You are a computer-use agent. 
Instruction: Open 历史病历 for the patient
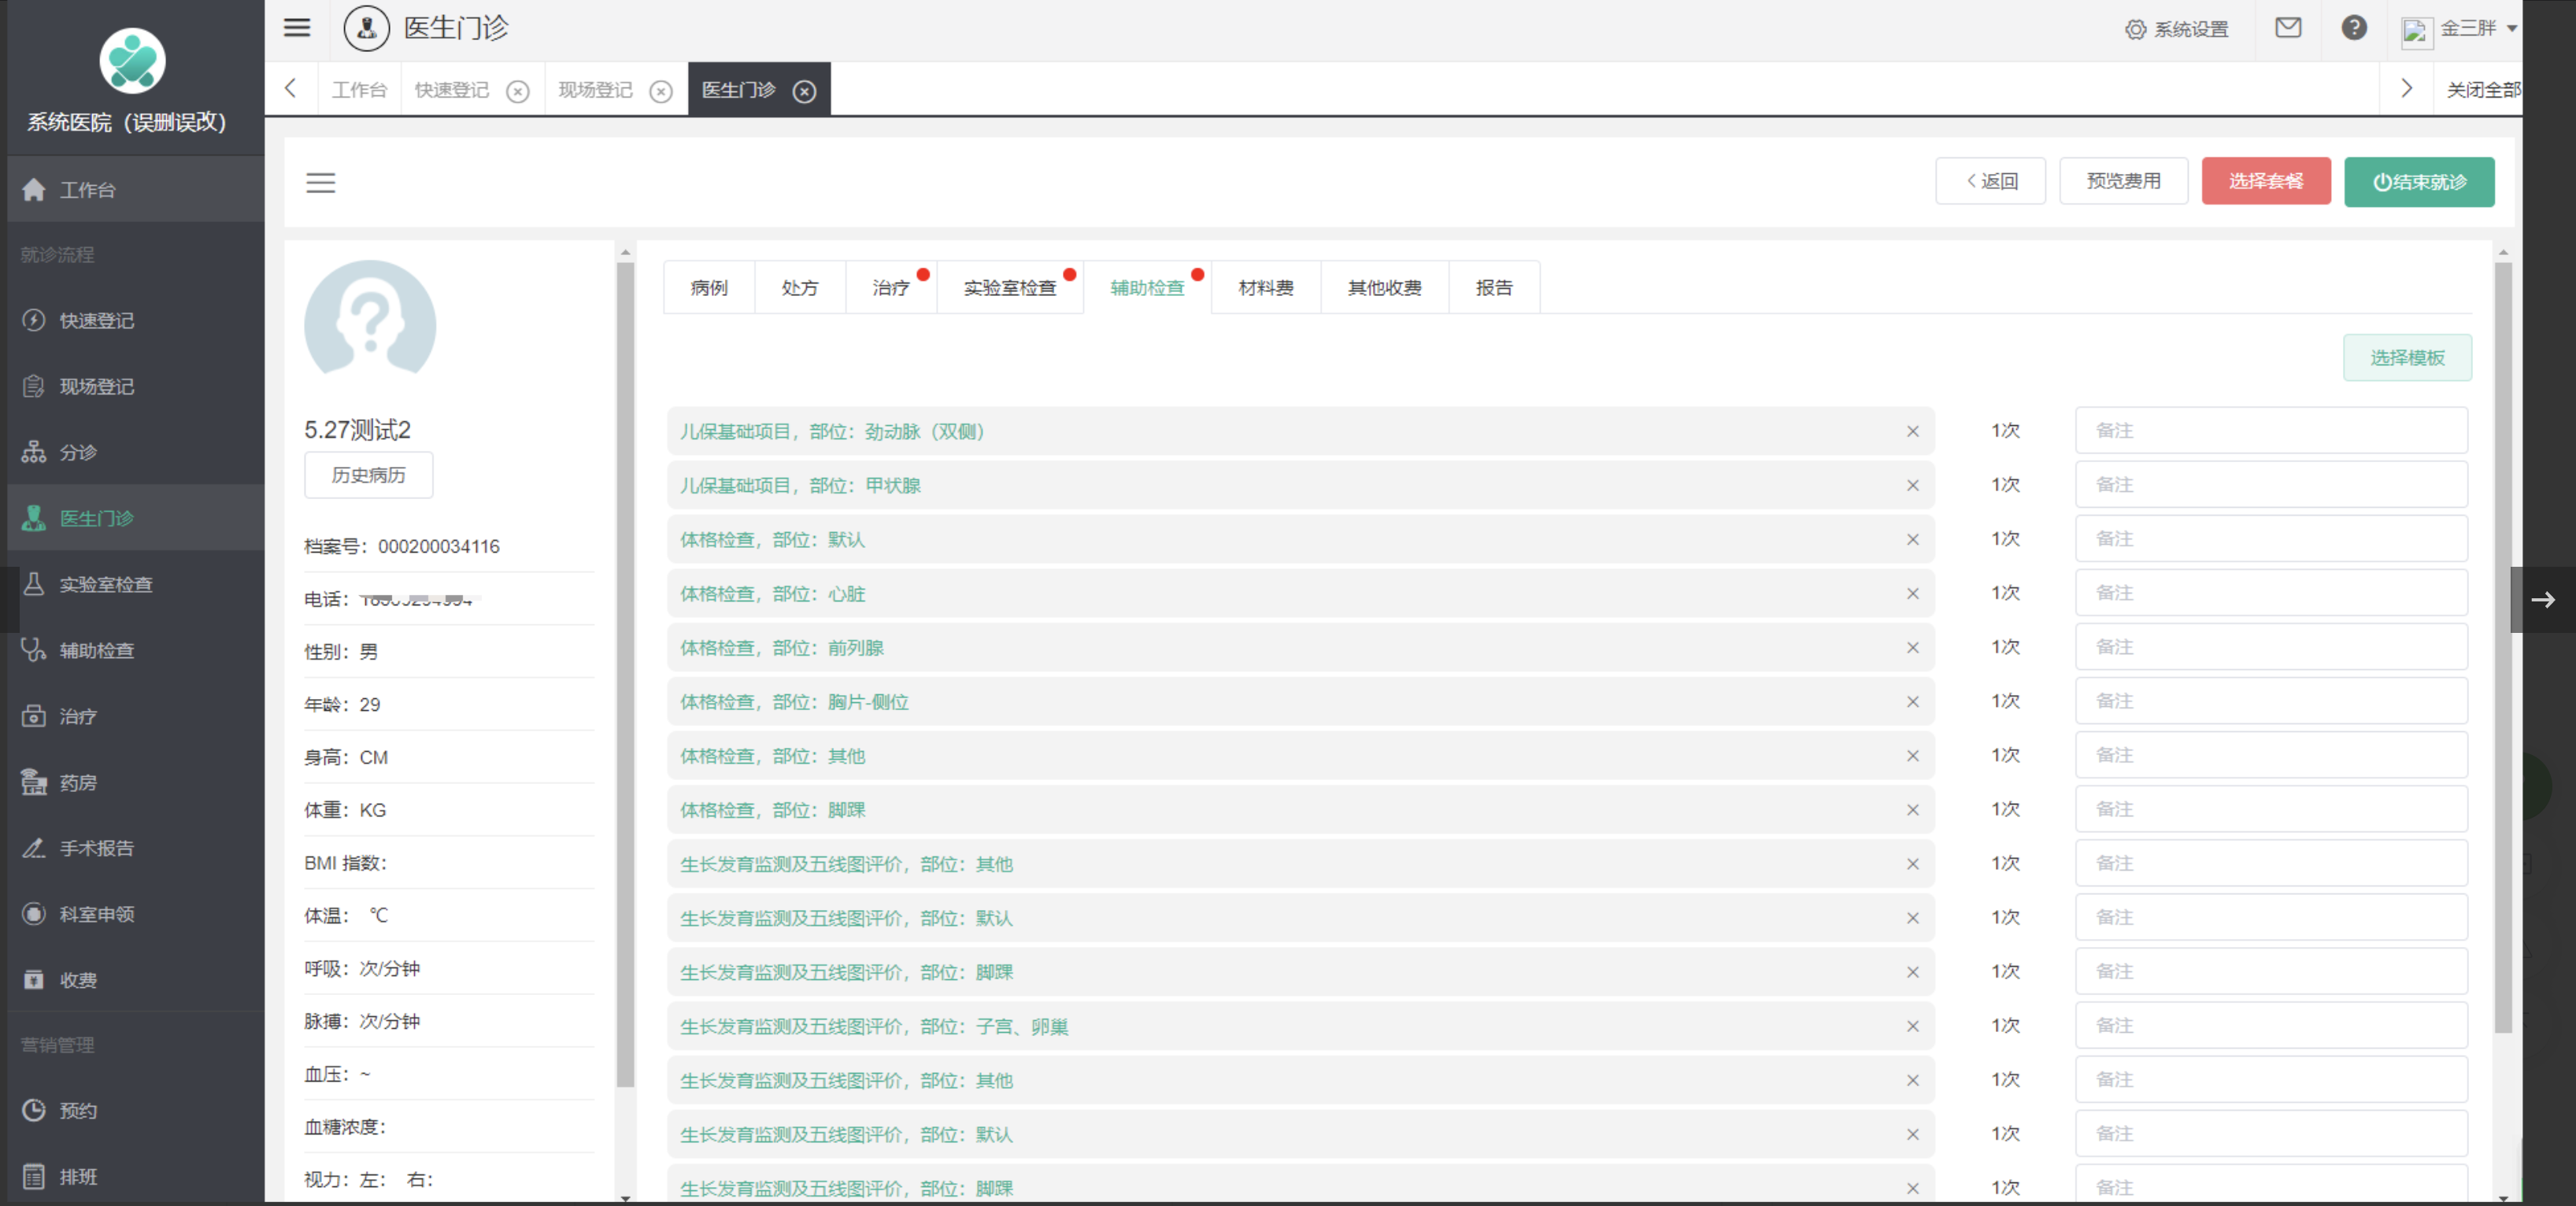coord(368,475)
